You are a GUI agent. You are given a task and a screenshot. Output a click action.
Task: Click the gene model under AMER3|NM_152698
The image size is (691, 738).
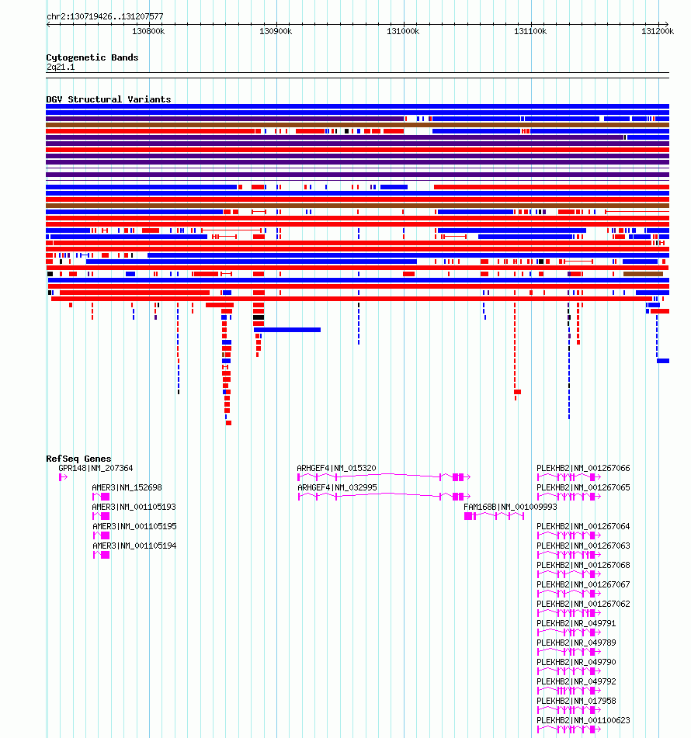[101, 497]
